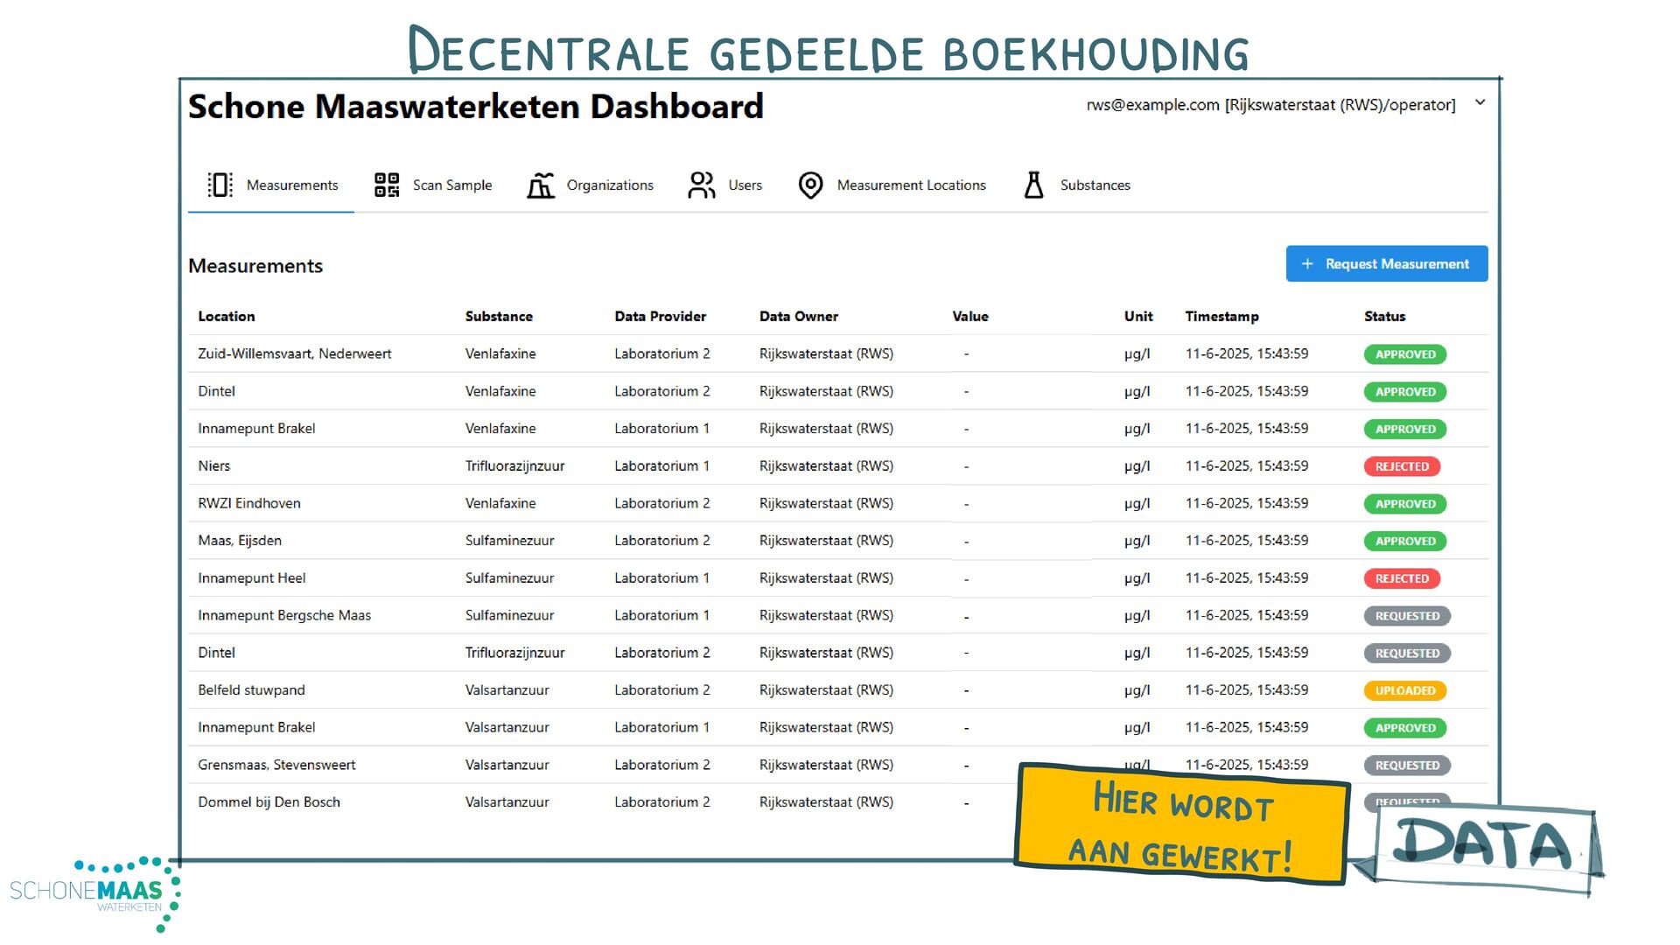Screen dimensions: 1680x945
Task: Click REQUESTED badge for Innamepunt Bergsche Maas
Action: (x=1406, y=616)
